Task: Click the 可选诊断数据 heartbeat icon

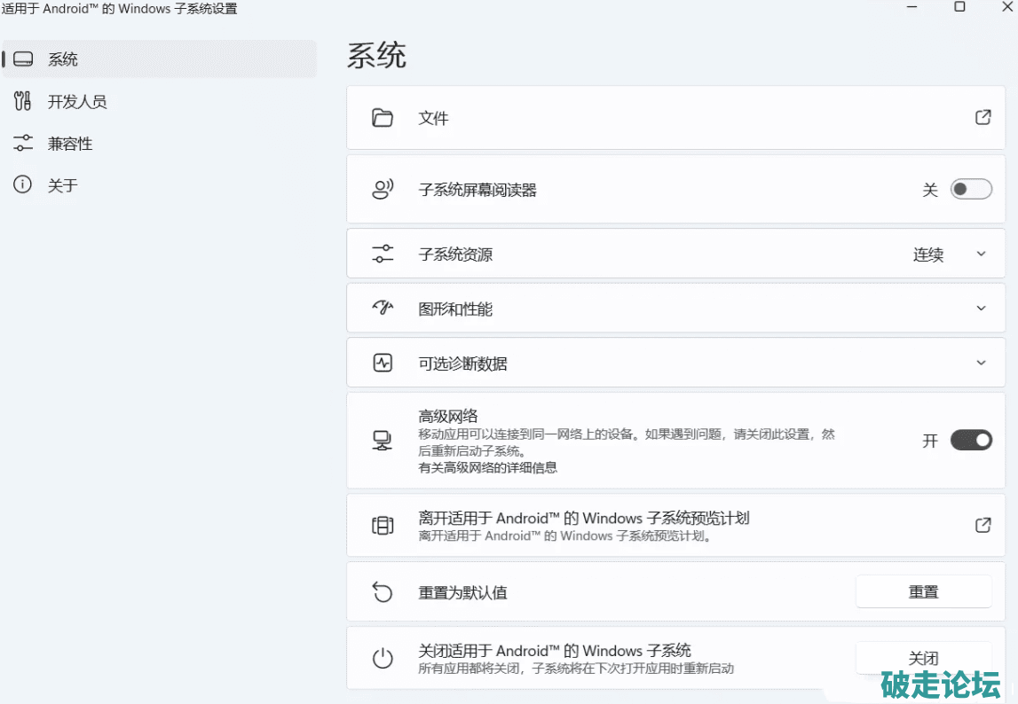Action: [x=383, y=363]
